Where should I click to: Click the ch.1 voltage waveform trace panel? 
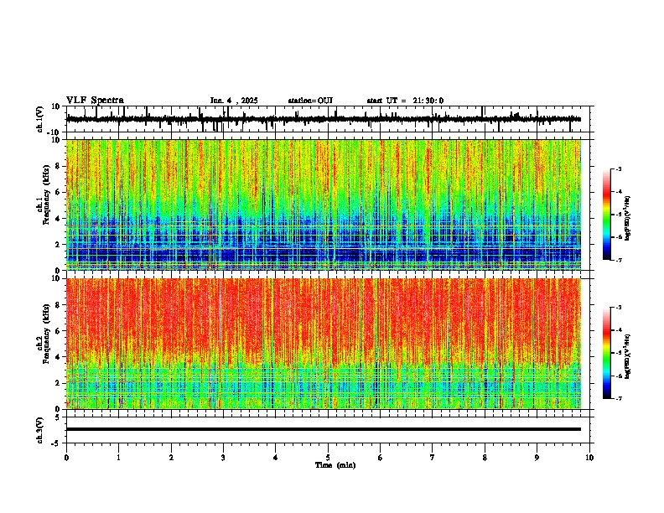(x=328, y=119)
